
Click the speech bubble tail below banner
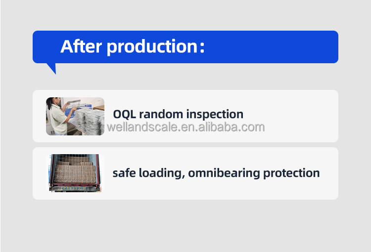pos(52,68)
